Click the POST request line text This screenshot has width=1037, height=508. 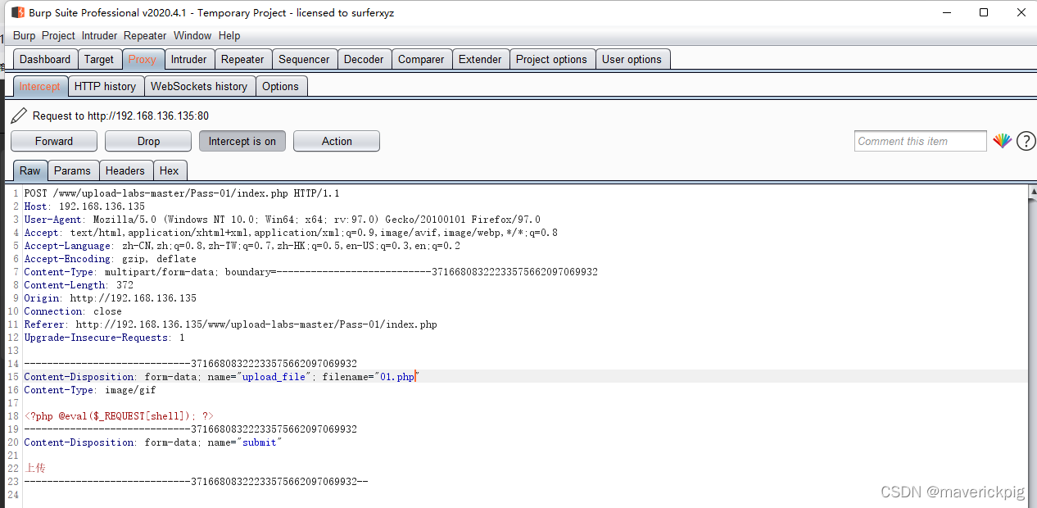tap(182, 193)
